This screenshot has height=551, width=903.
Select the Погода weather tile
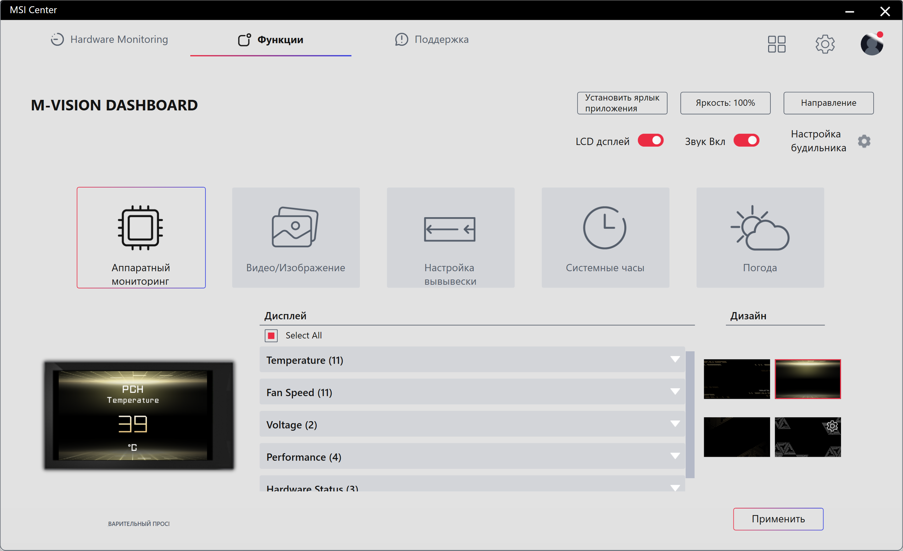click(760, 238)
